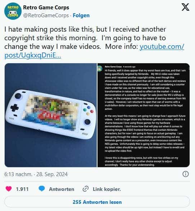Viewport: 195px width, 211px height.
Task: Click the Antworten reply button
Action: (x=62, y=189)
